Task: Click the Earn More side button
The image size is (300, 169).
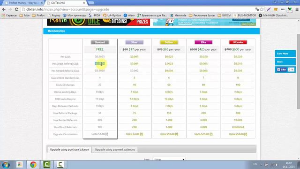Action: (285, 54)
